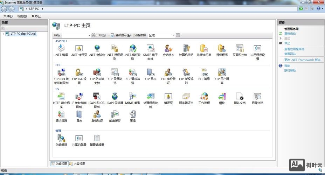Screen dimensions: 325x175
Task: Open the FTP 目录浏览 icon
Action: (x=115, y=76)
